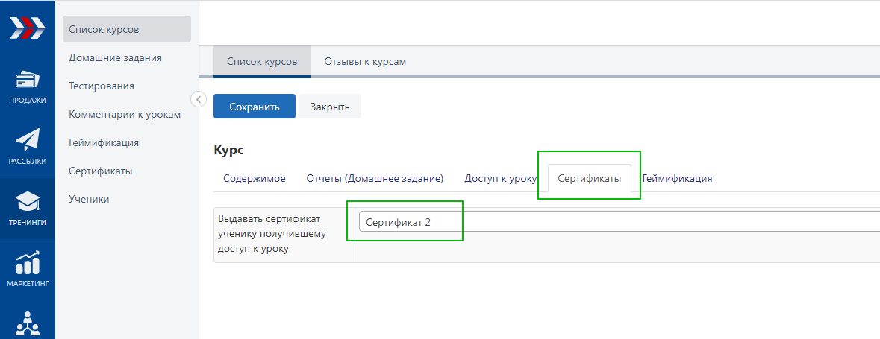880x339 pixels.
Task: Select the Тренинги graduation cap icon
Action: 27,202
